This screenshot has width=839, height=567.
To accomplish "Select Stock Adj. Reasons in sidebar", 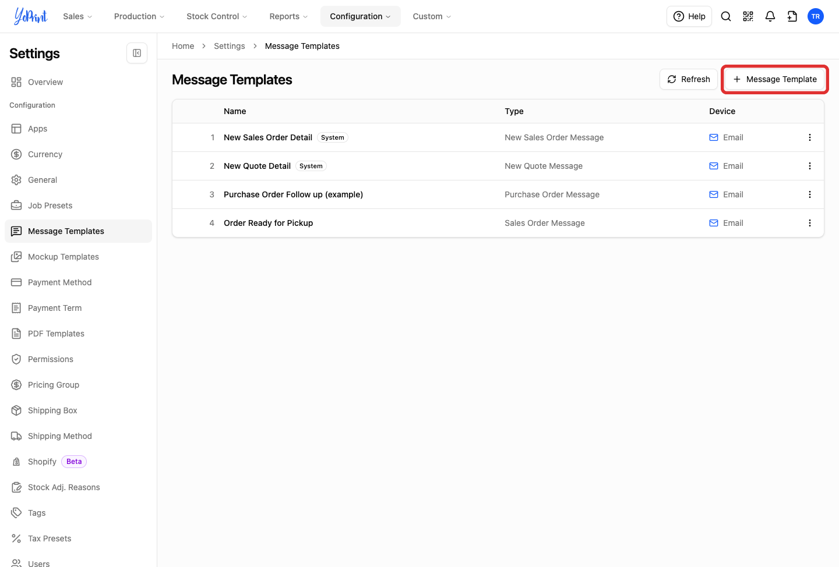I will click(78, 487).
